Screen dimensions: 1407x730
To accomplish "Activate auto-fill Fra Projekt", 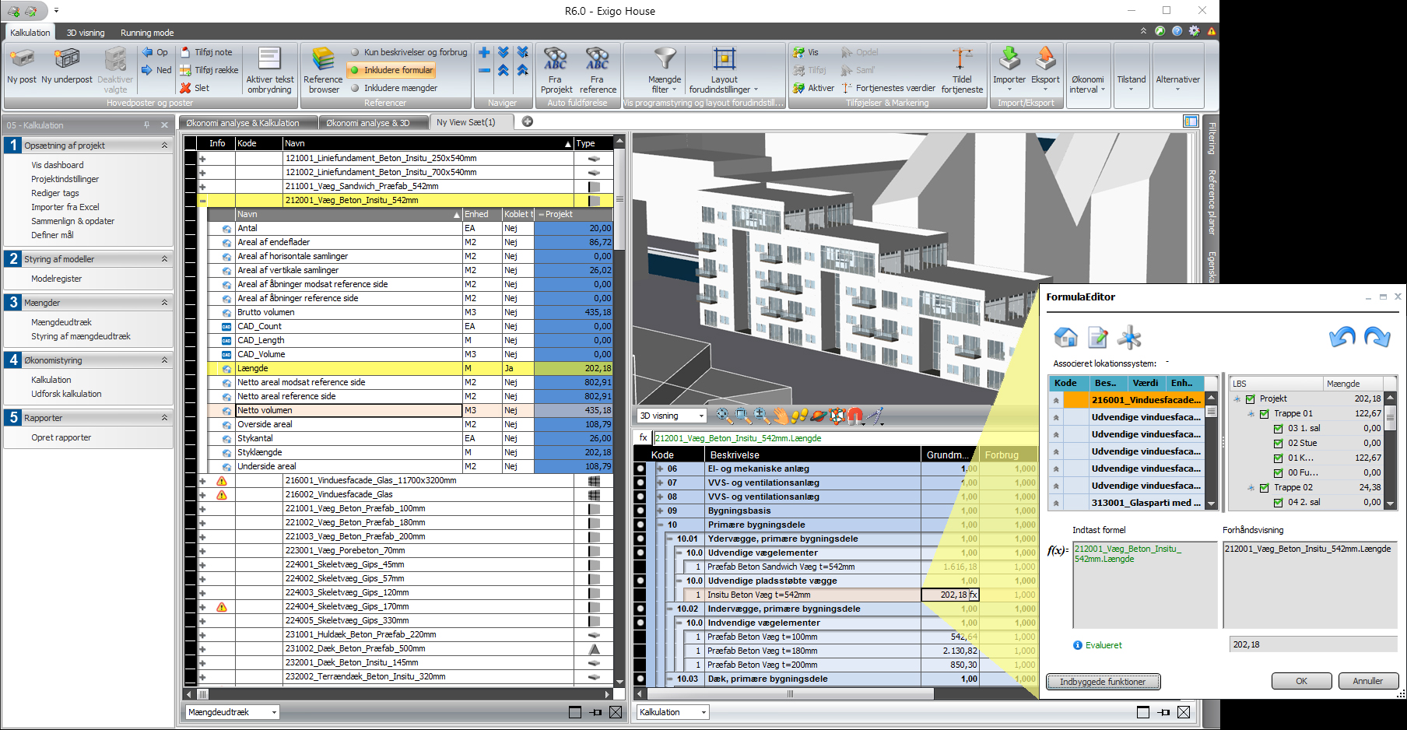I will click(555, 70).
